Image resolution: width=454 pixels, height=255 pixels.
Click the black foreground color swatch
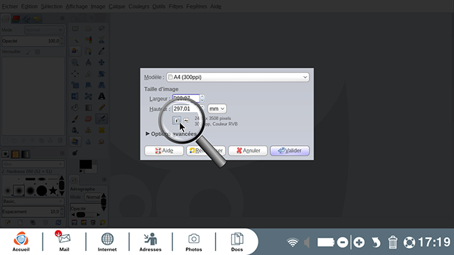(86, 165)
